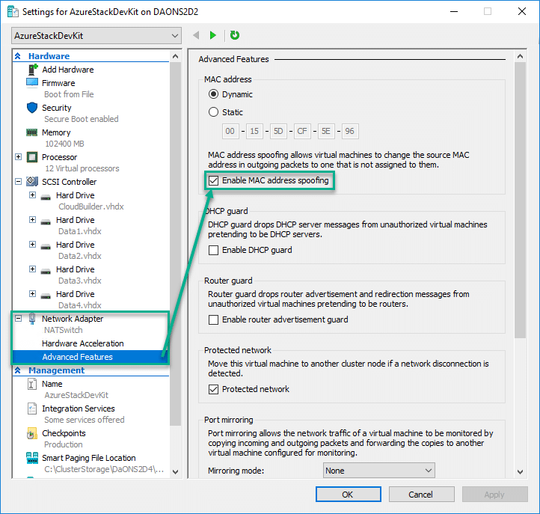
Task: Click the Processor chip icon
Action: click(x=32, y=157)
